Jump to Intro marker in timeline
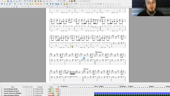This screenshot has height=96, width=170. (x=96, y=86)
